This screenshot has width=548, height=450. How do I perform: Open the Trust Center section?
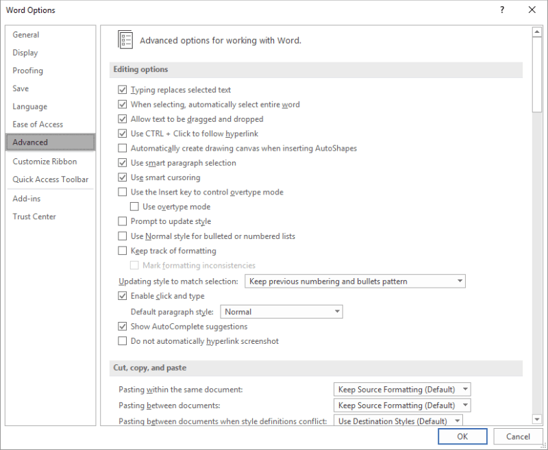pos(34,216)
